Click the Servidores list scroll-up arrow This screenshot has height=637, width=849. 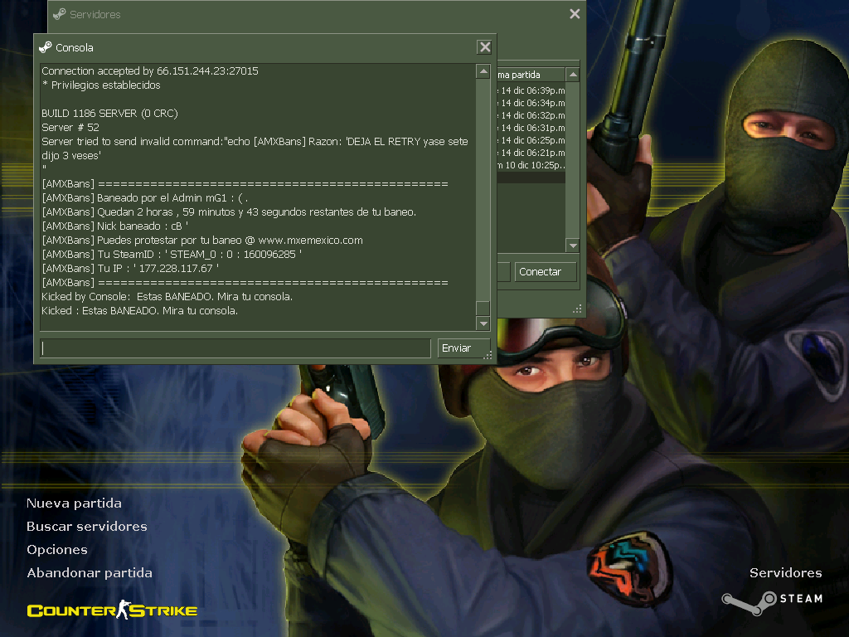coord(572,74)
